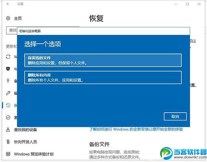207x162 pixels.
Task: Open the Windows fresh install help link
Action: 136,129
